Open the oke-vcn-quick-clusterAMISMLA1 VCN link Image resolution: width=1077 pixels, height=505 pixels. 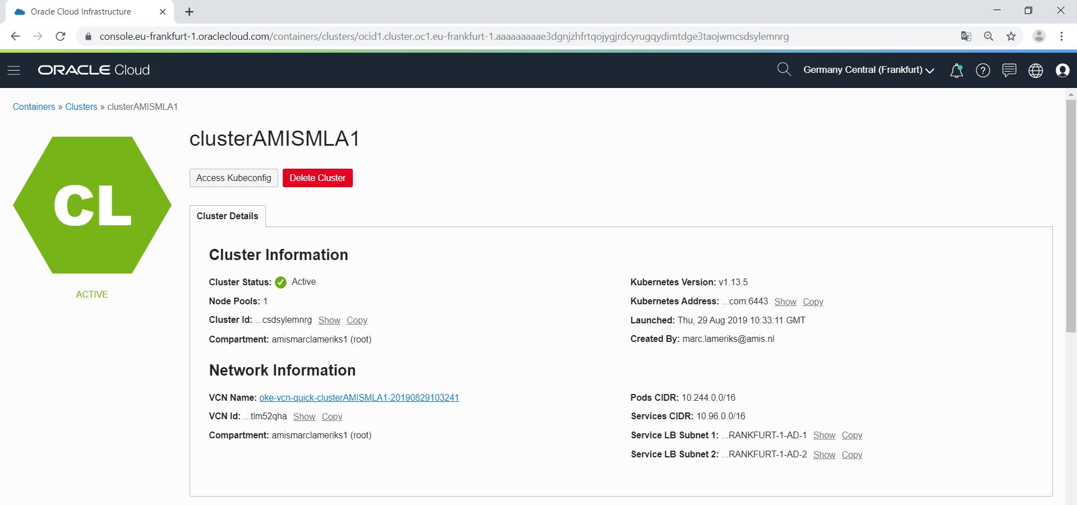(x=359, y=398)
